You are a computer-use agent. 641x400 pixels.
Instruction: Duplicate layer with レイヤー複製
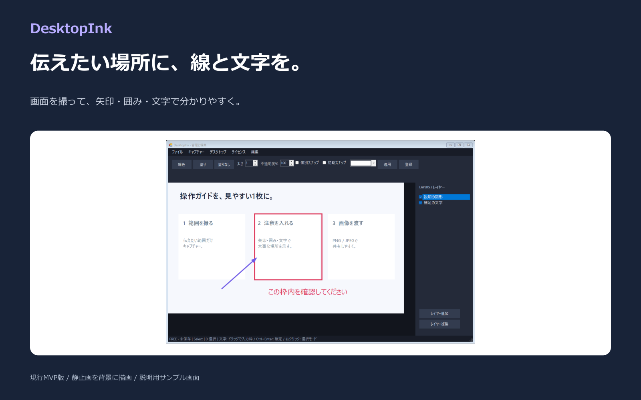tap(439, 324)
